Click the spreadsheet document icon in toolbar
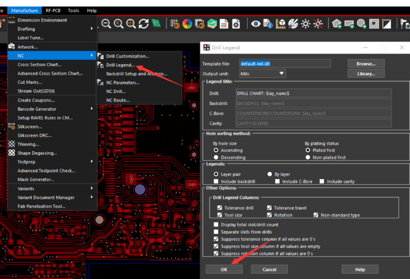This screenshot has height=279, width=410. click(224, 24)
